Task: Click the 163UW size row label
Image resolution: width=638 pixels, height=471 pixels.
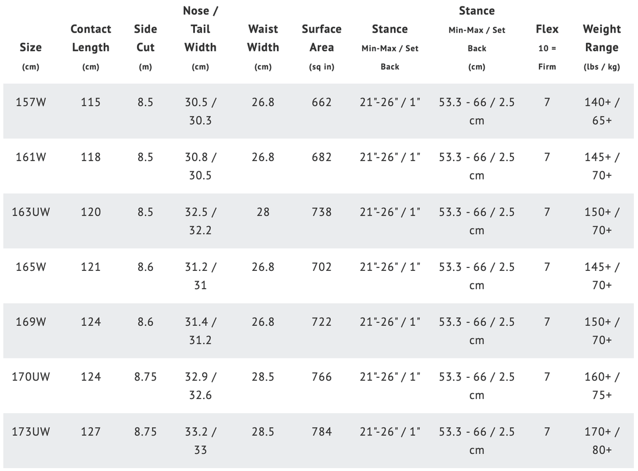Action: (x=31, y=212)
